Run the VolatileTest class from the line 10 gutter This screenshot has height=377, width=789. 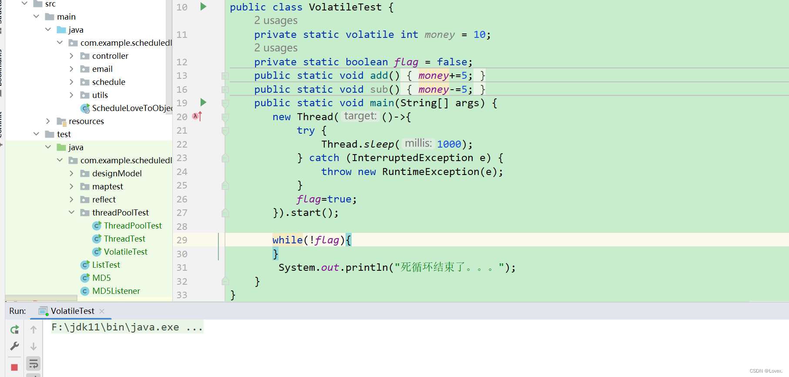[x=203, y=7]
